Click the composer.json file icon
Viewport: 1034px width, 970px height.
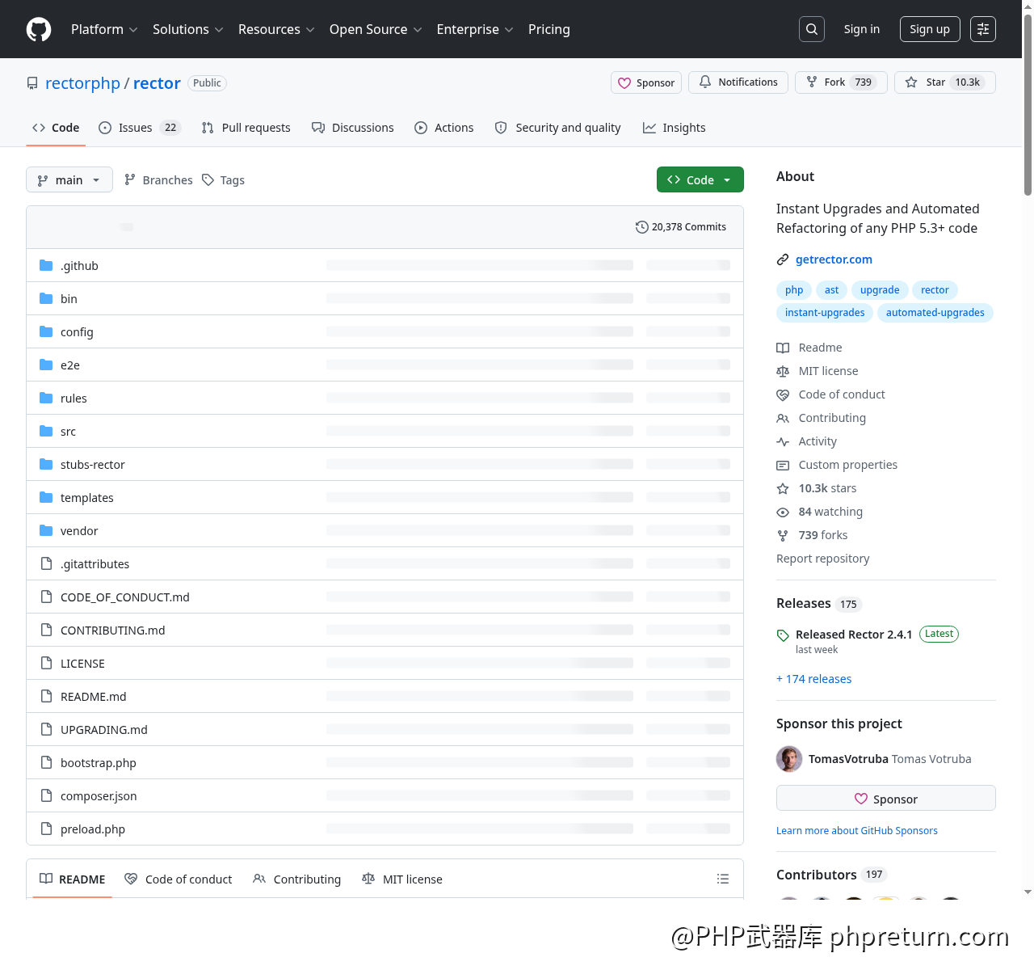pos(46,795)
